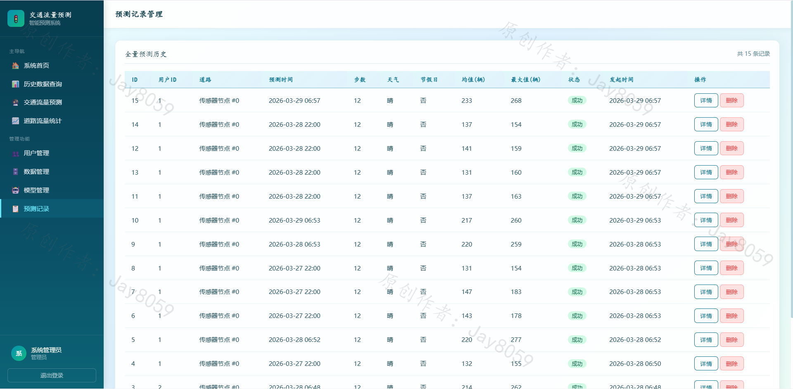Delete record ID 7
Image resolution: width=793 pixels, height=389 pixels.
[x=731, y=292]
